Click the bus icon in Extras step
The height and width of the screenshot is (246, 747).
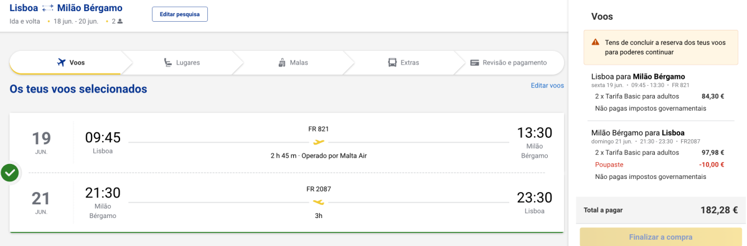click(x=392, y=63)
